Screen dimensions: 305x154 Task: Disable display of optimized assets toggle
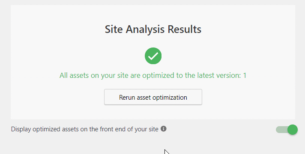[x=287, y=130]
